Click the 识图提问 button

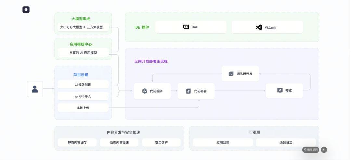311,150
